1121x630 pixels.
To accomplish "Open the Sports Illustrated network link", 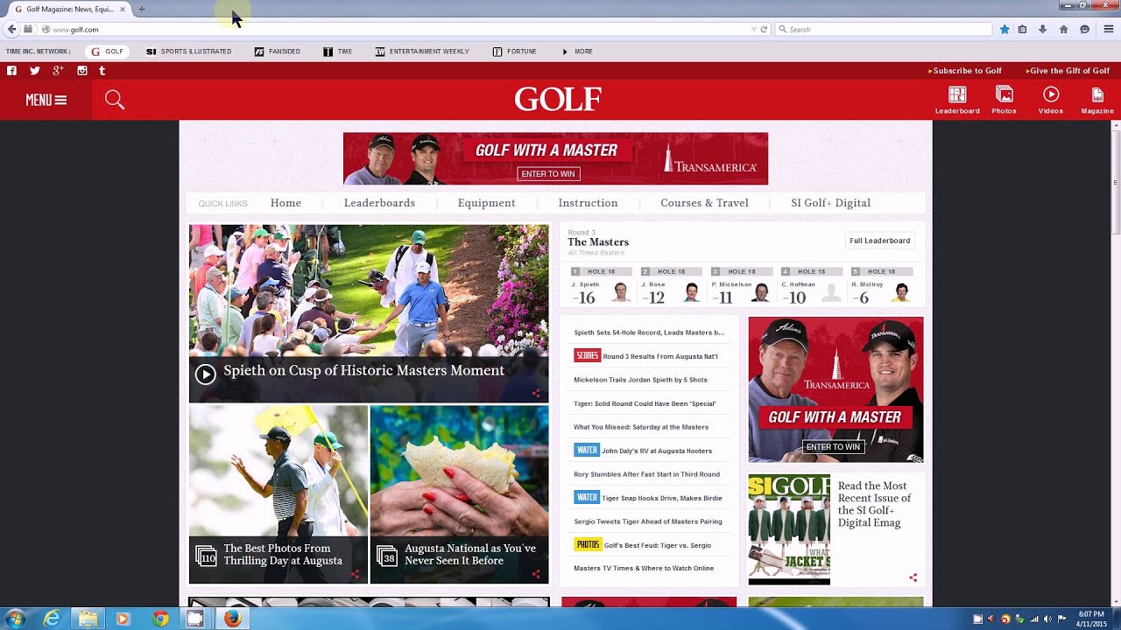I will click(x=189, y=52).
